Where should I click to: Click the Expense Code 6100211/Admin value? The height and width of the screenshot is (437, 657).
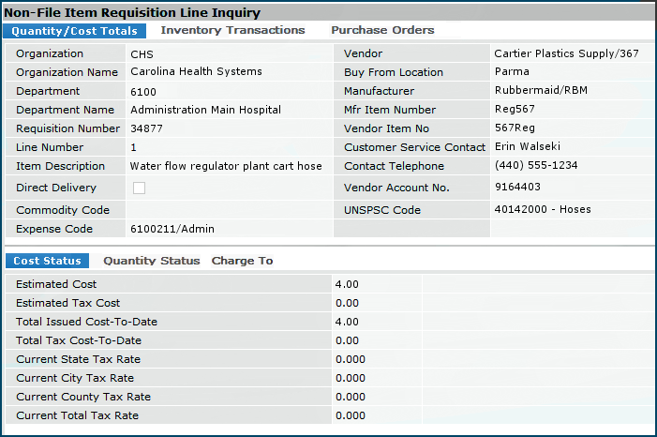coord(173,229)
